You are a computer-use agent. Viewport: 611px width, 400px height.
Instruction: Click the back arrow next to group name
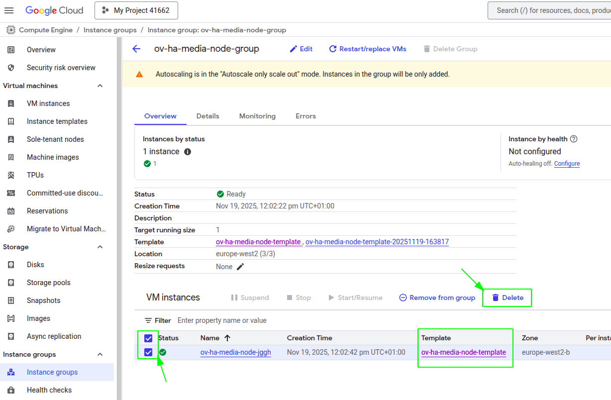(x=136, y=49)
